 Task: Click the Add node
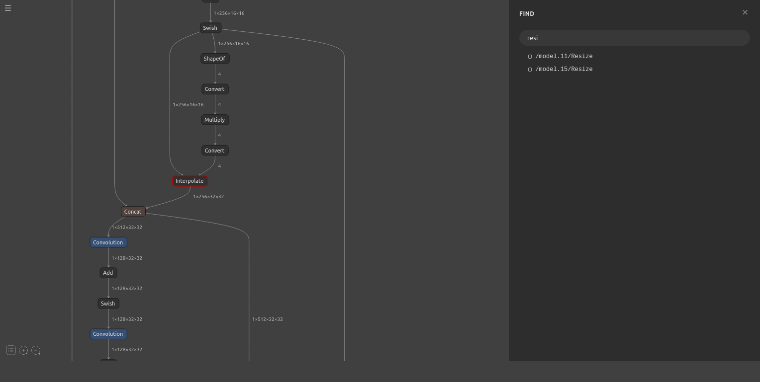(108, 273)
